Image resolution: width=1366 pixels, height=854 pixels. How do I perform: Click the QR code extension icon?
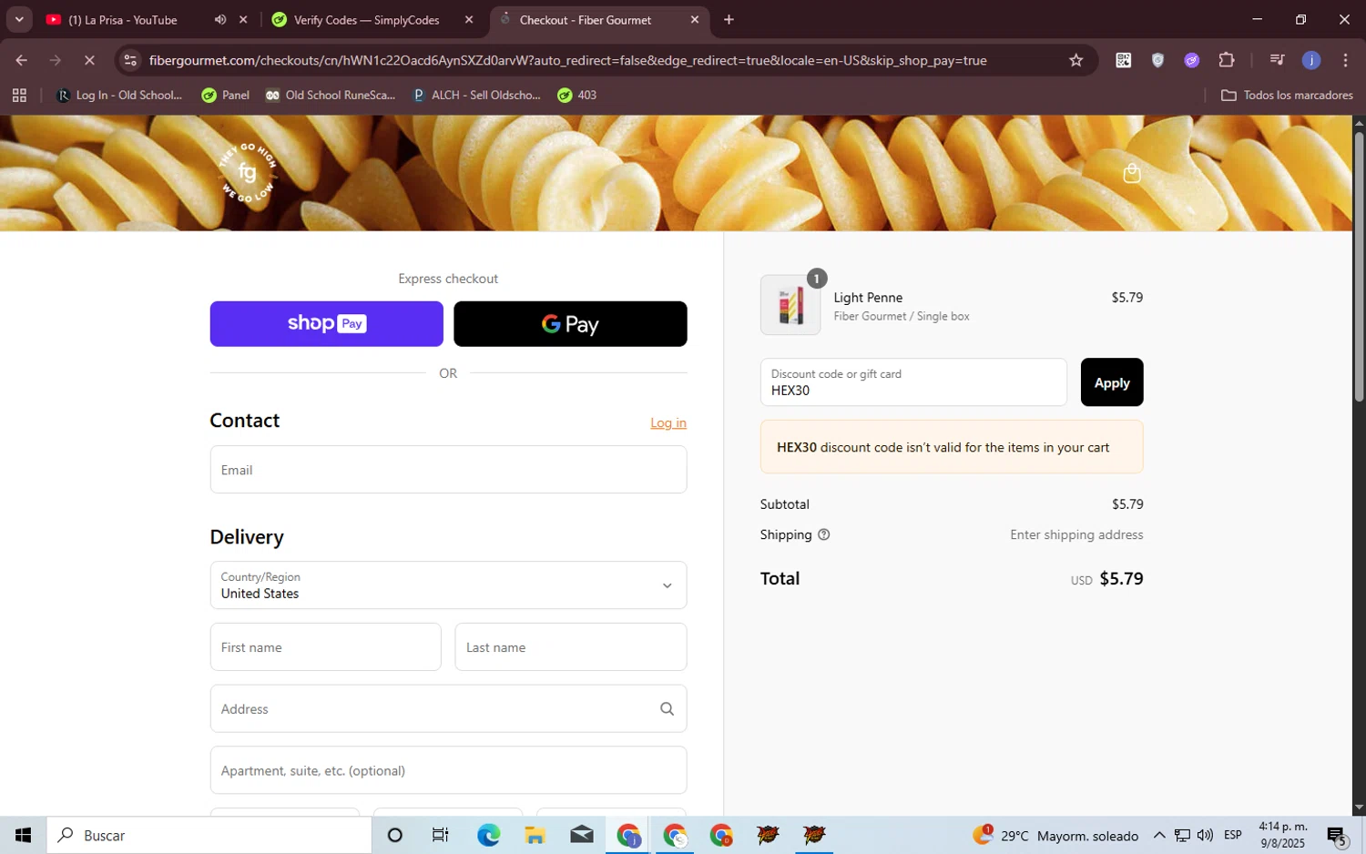pyautogui.click(x=1124, y=60)
